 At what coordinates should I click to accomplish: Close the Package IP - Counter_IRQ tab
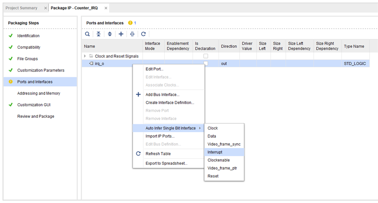(106, 8)
